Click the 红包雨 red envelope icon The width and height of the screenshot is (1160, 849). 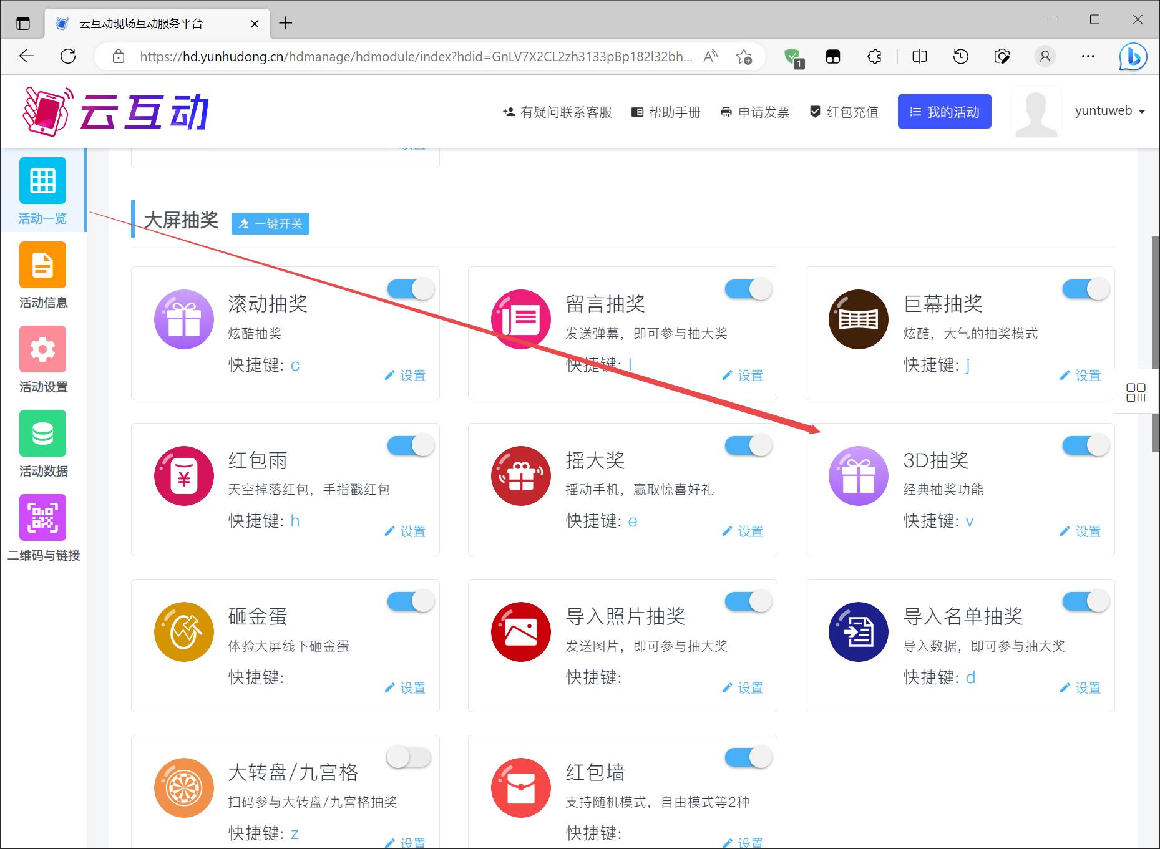(184, 476)
